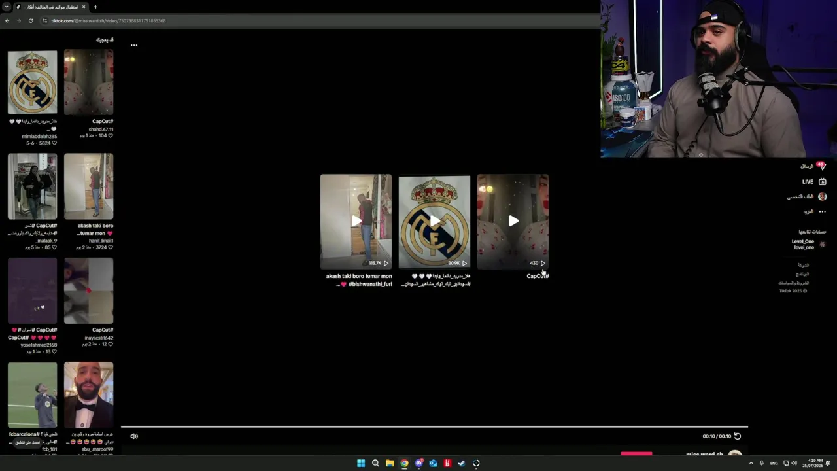Close the TikTok browser tab

[84, 7]
